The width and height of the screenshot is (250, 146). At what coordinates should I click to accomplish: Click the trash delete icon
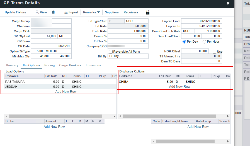pyautogui.click(x=54, y=12)
